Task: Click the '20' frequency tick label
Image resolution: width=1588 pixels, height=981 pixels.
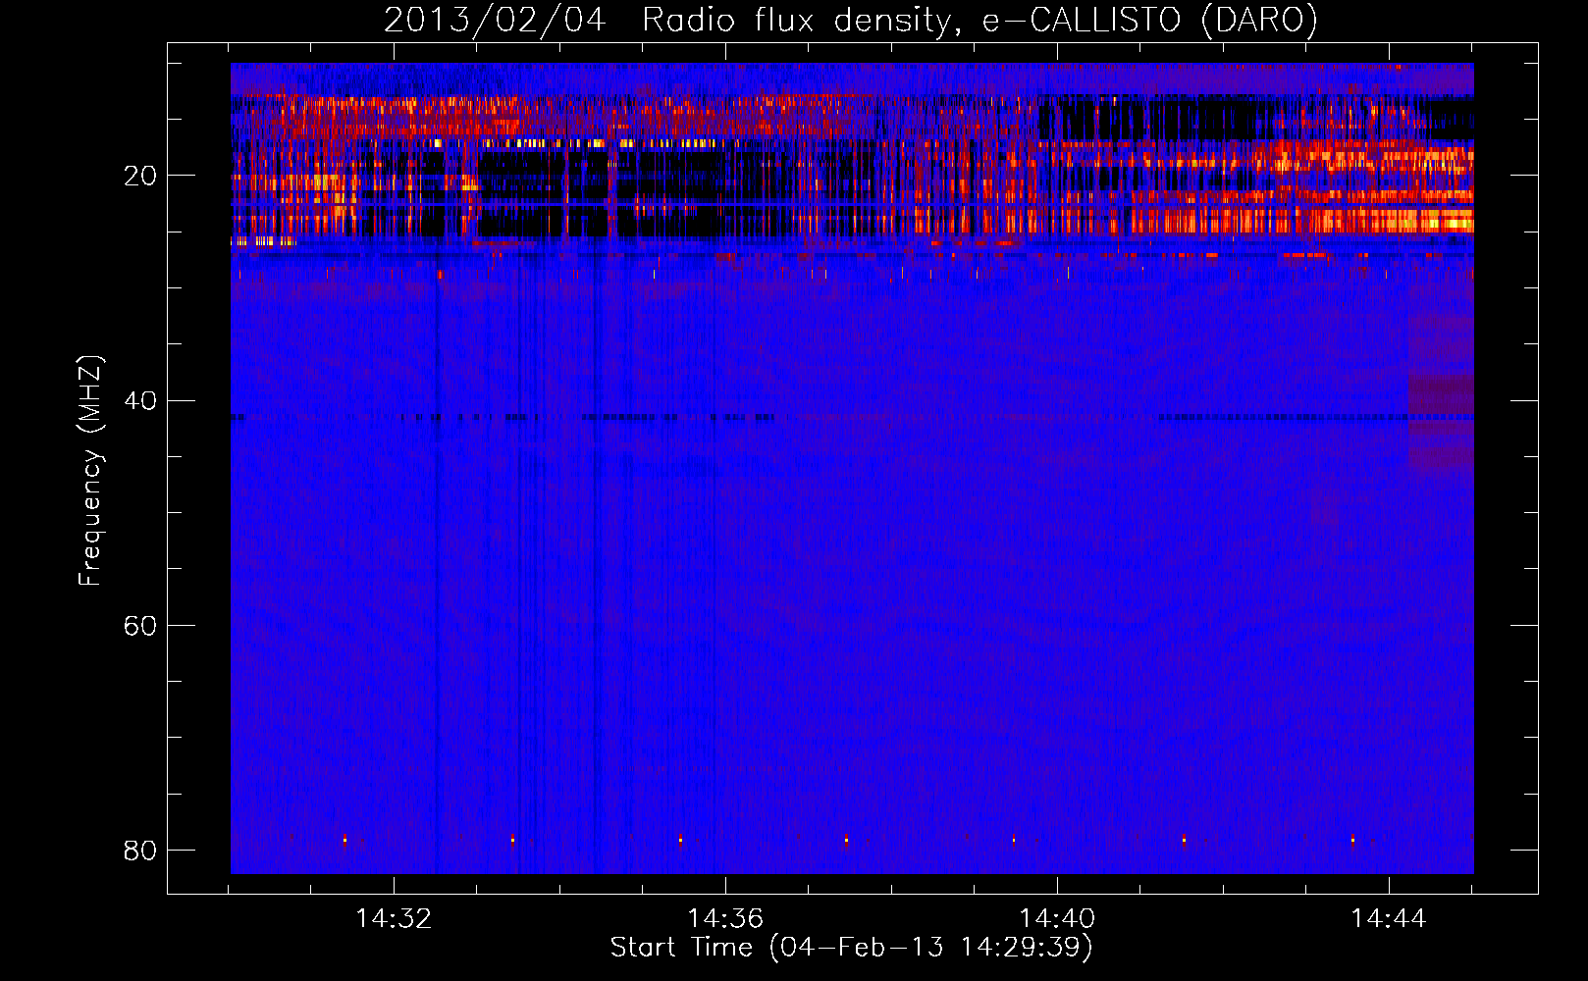Action: click(x=140, y=176)
